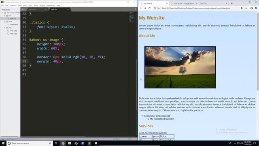The width and height of the screenshot is (259, 146).
Task: Open img-1.jpg in the sidebar
Action: (13, 31)
